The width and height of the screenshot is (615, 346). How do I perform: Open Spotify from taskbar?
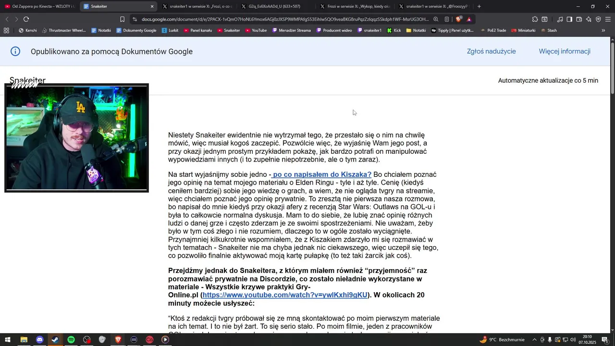[71, 340]
